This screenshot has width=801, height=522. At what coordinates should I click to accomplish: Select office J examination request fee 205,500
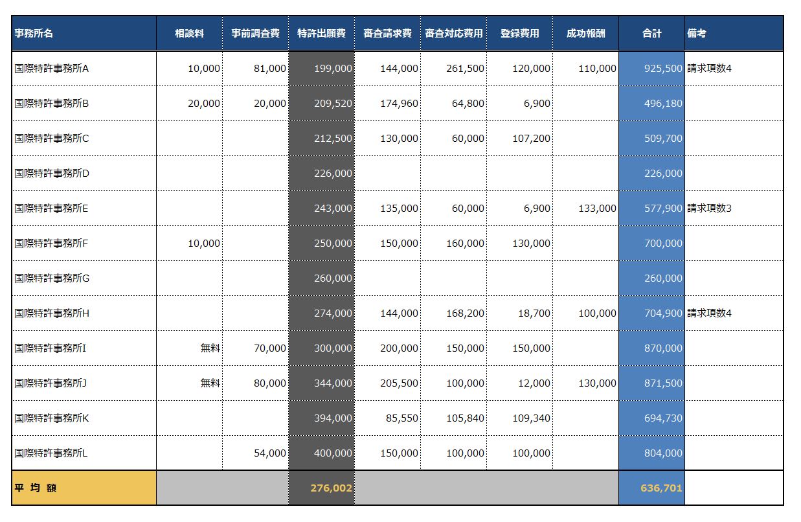pyautogui.click(x=387, y=383)
